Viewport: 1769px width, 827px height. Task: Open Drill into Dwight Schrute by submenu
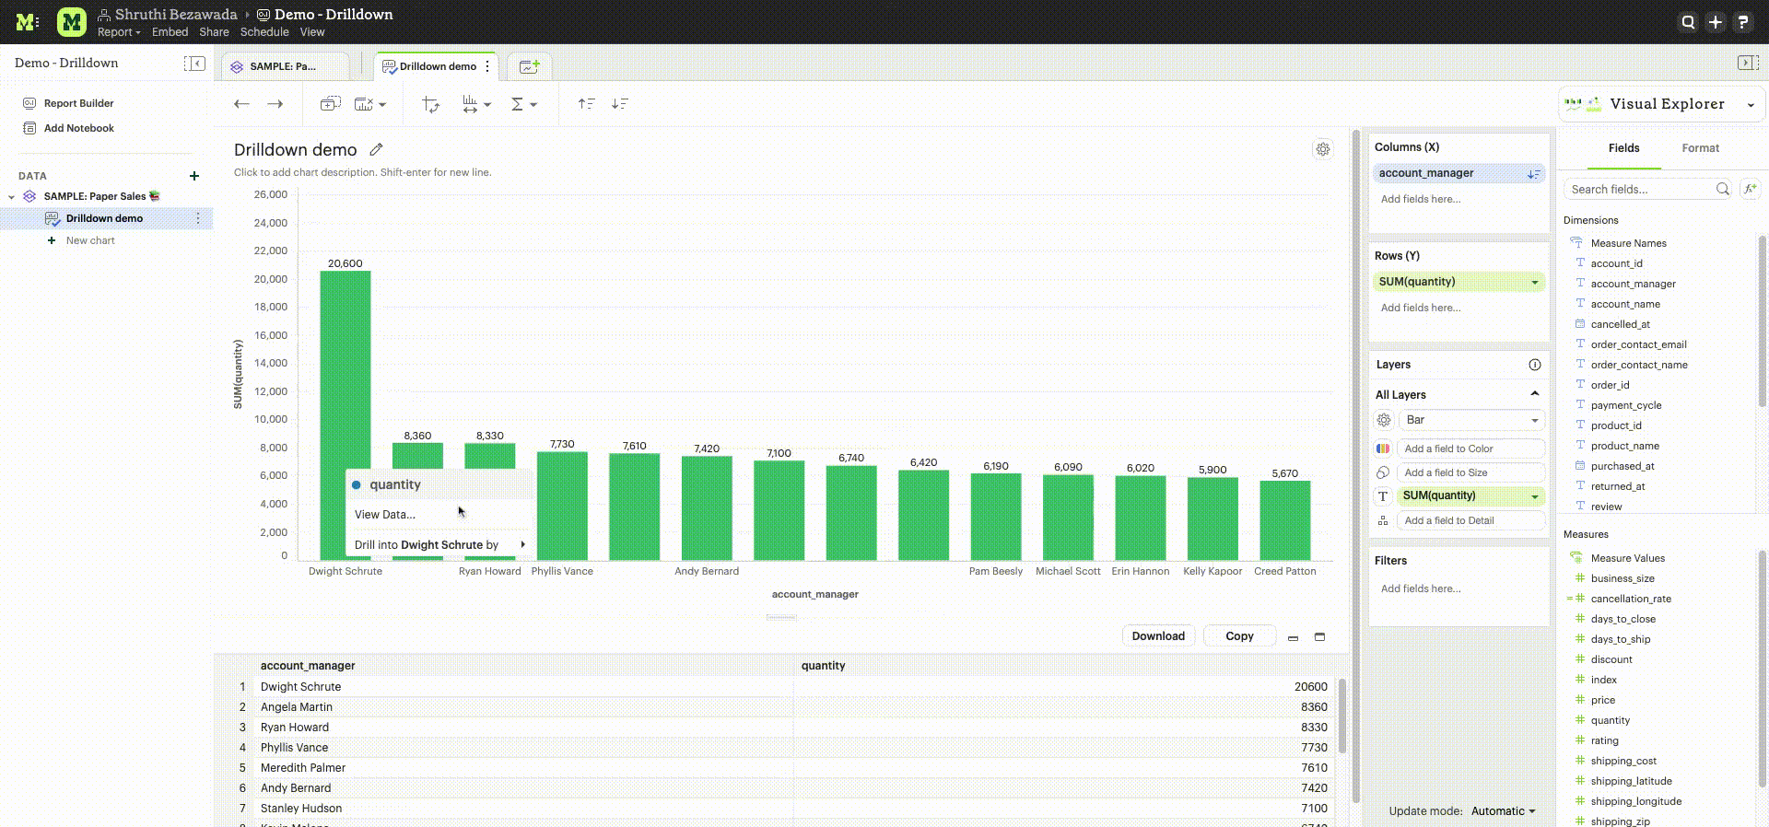pyautogui.click(x=440, y=545)
